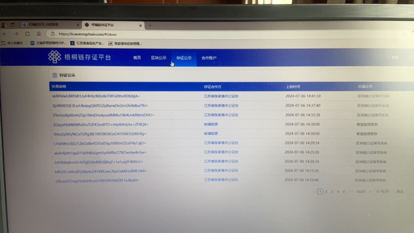Open a new browser tab
Image resolution: width=414 pixels, height=233 pixels.
150,26
